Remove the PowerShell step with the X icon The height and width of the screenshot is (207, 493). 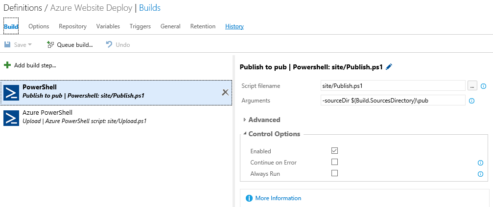[225, 92]
